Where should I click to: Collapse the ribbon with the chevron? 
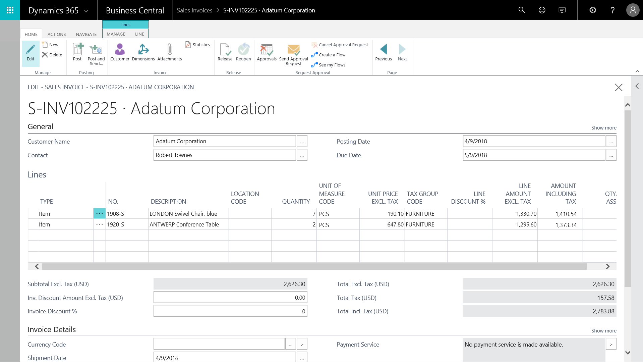click(x=637, y=71)
